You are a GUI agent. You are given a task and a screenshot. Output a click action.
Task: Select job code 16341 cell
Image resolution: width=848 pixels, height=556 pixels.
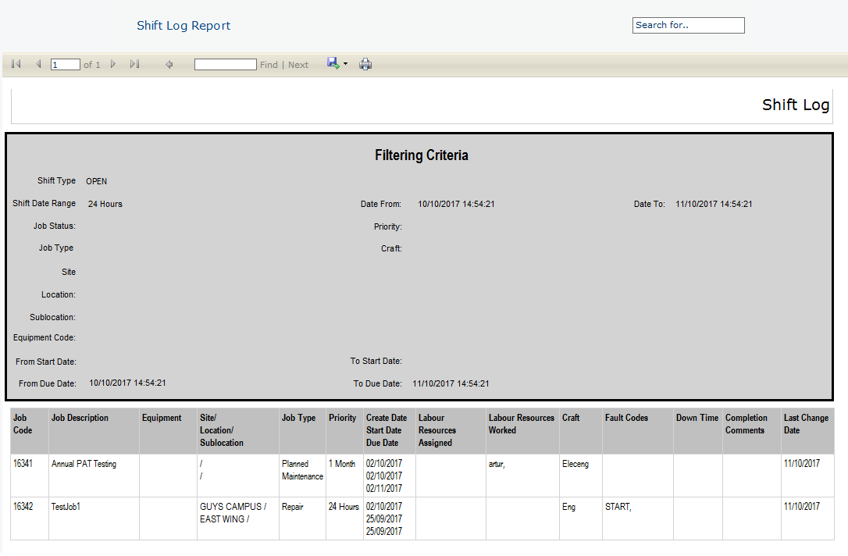[x=23, y=464]
